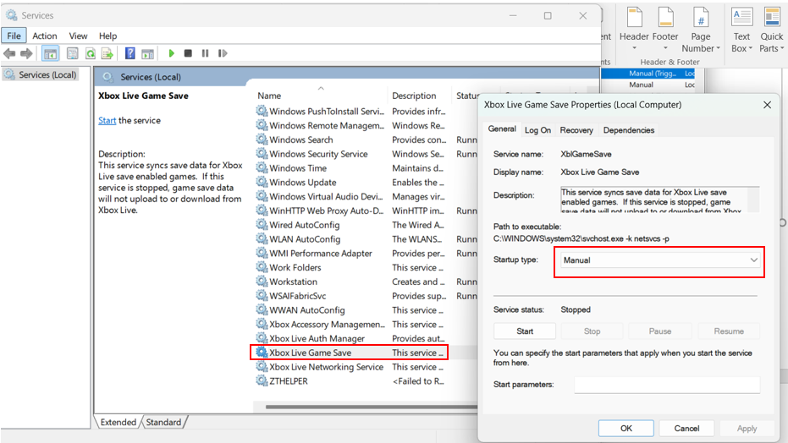Click the horizontal scrollbar in services list
Screen dimensions: 788x443
pos(371,407)
